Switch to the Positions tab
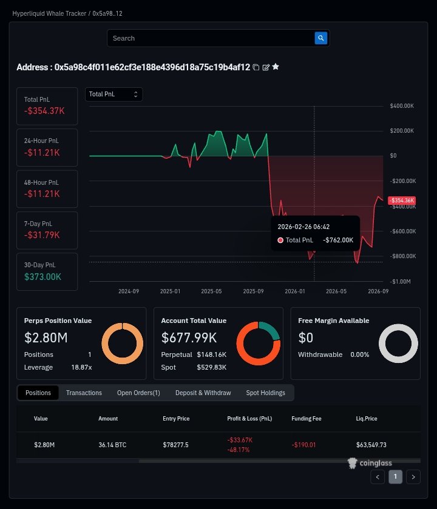The height and width of the screenshot is (509, 437). coord(38,393)
